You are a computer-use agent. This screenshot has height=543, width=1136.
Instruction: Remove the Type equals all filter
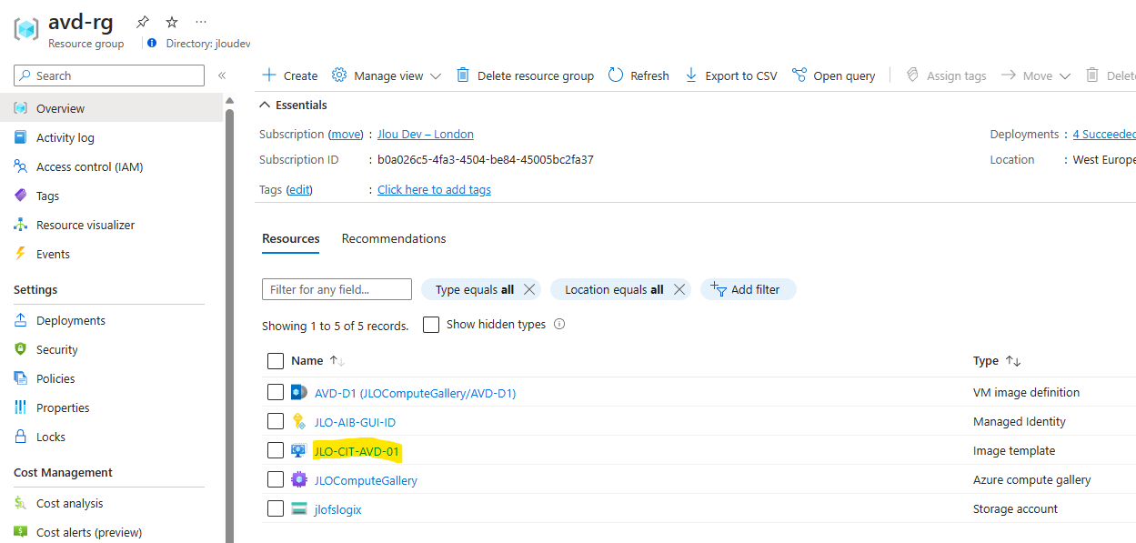click(529, 289)
